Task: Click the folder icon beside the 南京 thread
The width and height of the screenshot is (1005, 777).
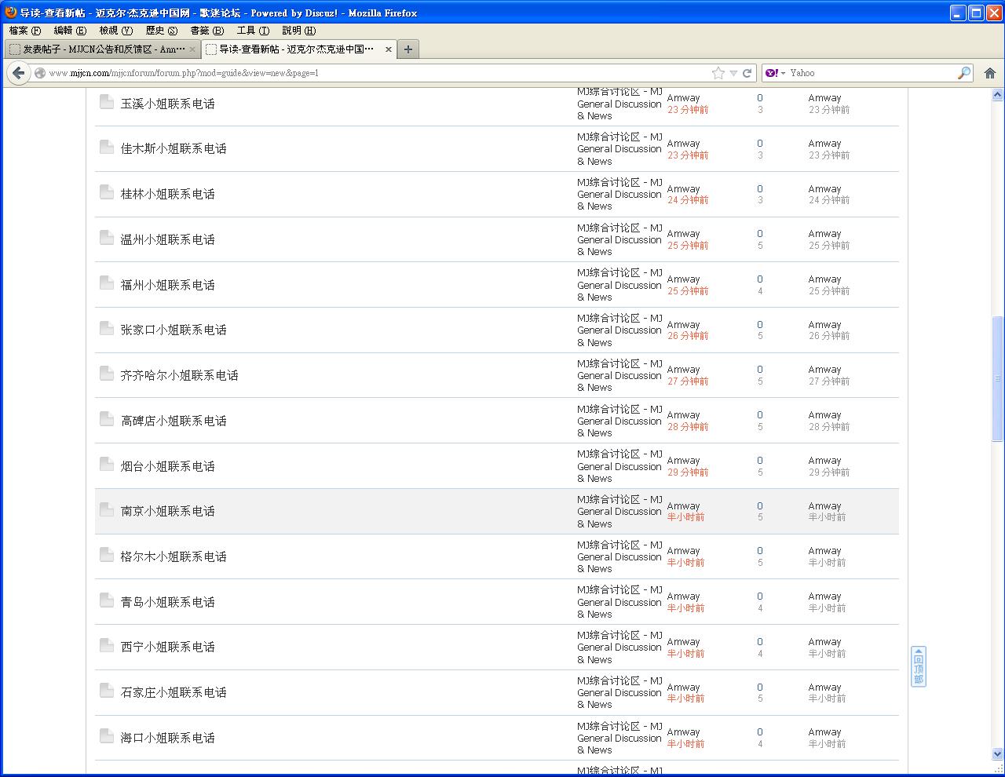Action: coord(107,510)
